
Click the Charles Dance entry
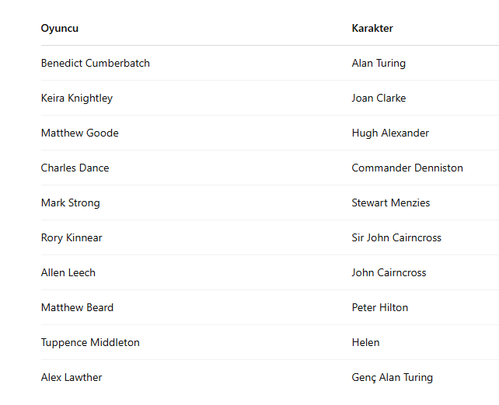click(x=75, y=168)
